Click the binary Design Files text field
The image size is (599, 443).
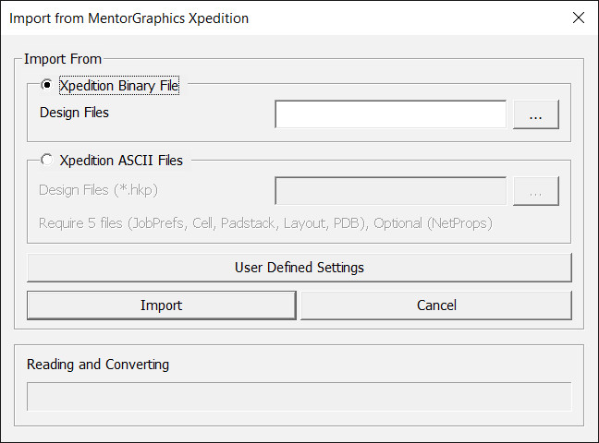click(x=390, y=114)
